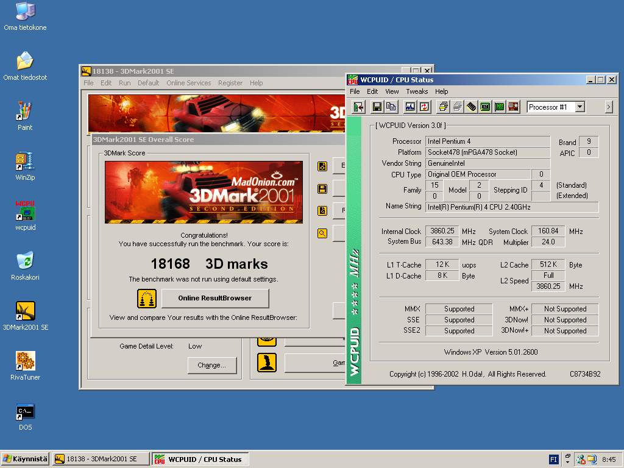Expand the WCPUID toolbar overflow chevron
This screenshot has height=468, width=624.
tap(608, 107)
